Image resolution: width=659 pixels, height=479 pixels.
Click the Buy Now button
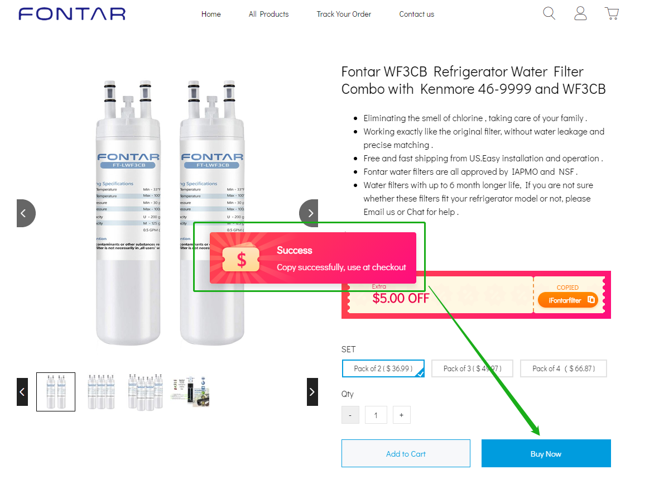pos(546,453)
